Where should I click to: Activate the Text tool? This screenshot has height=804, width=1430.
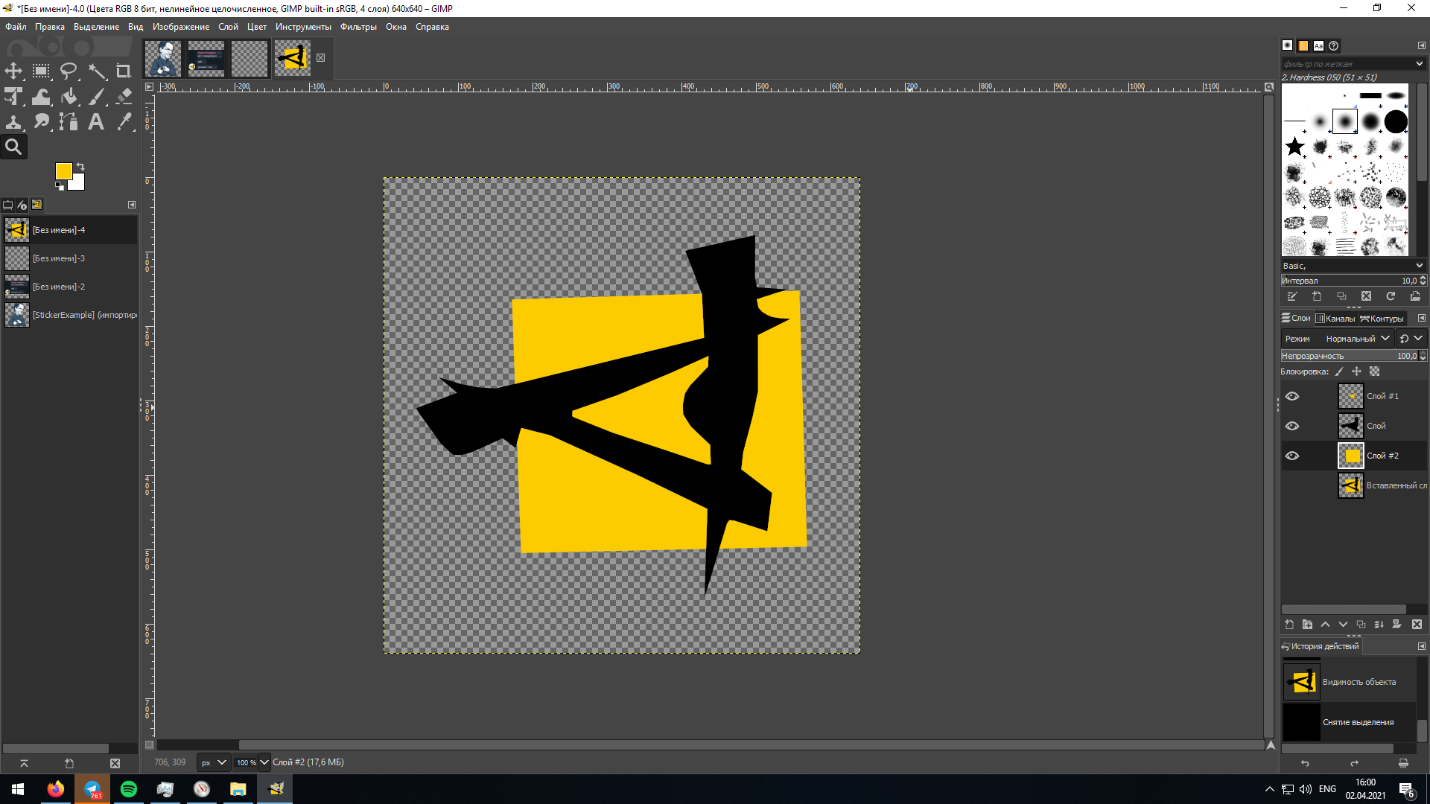coord(96,122)
